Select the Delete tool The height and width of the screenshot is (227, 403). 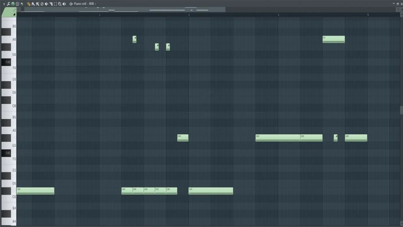click(x=42, y=4)
